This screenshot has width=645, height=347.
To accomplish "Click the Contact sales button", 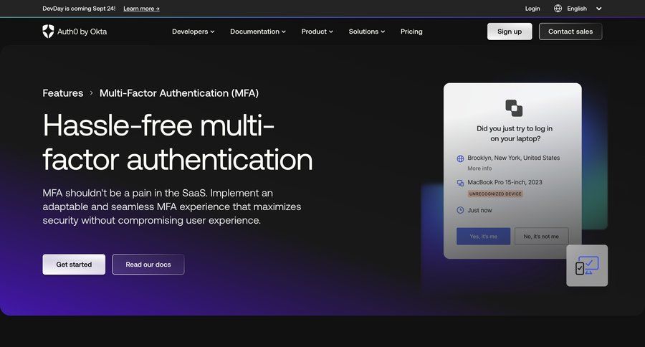I will (x=570, y=32).
